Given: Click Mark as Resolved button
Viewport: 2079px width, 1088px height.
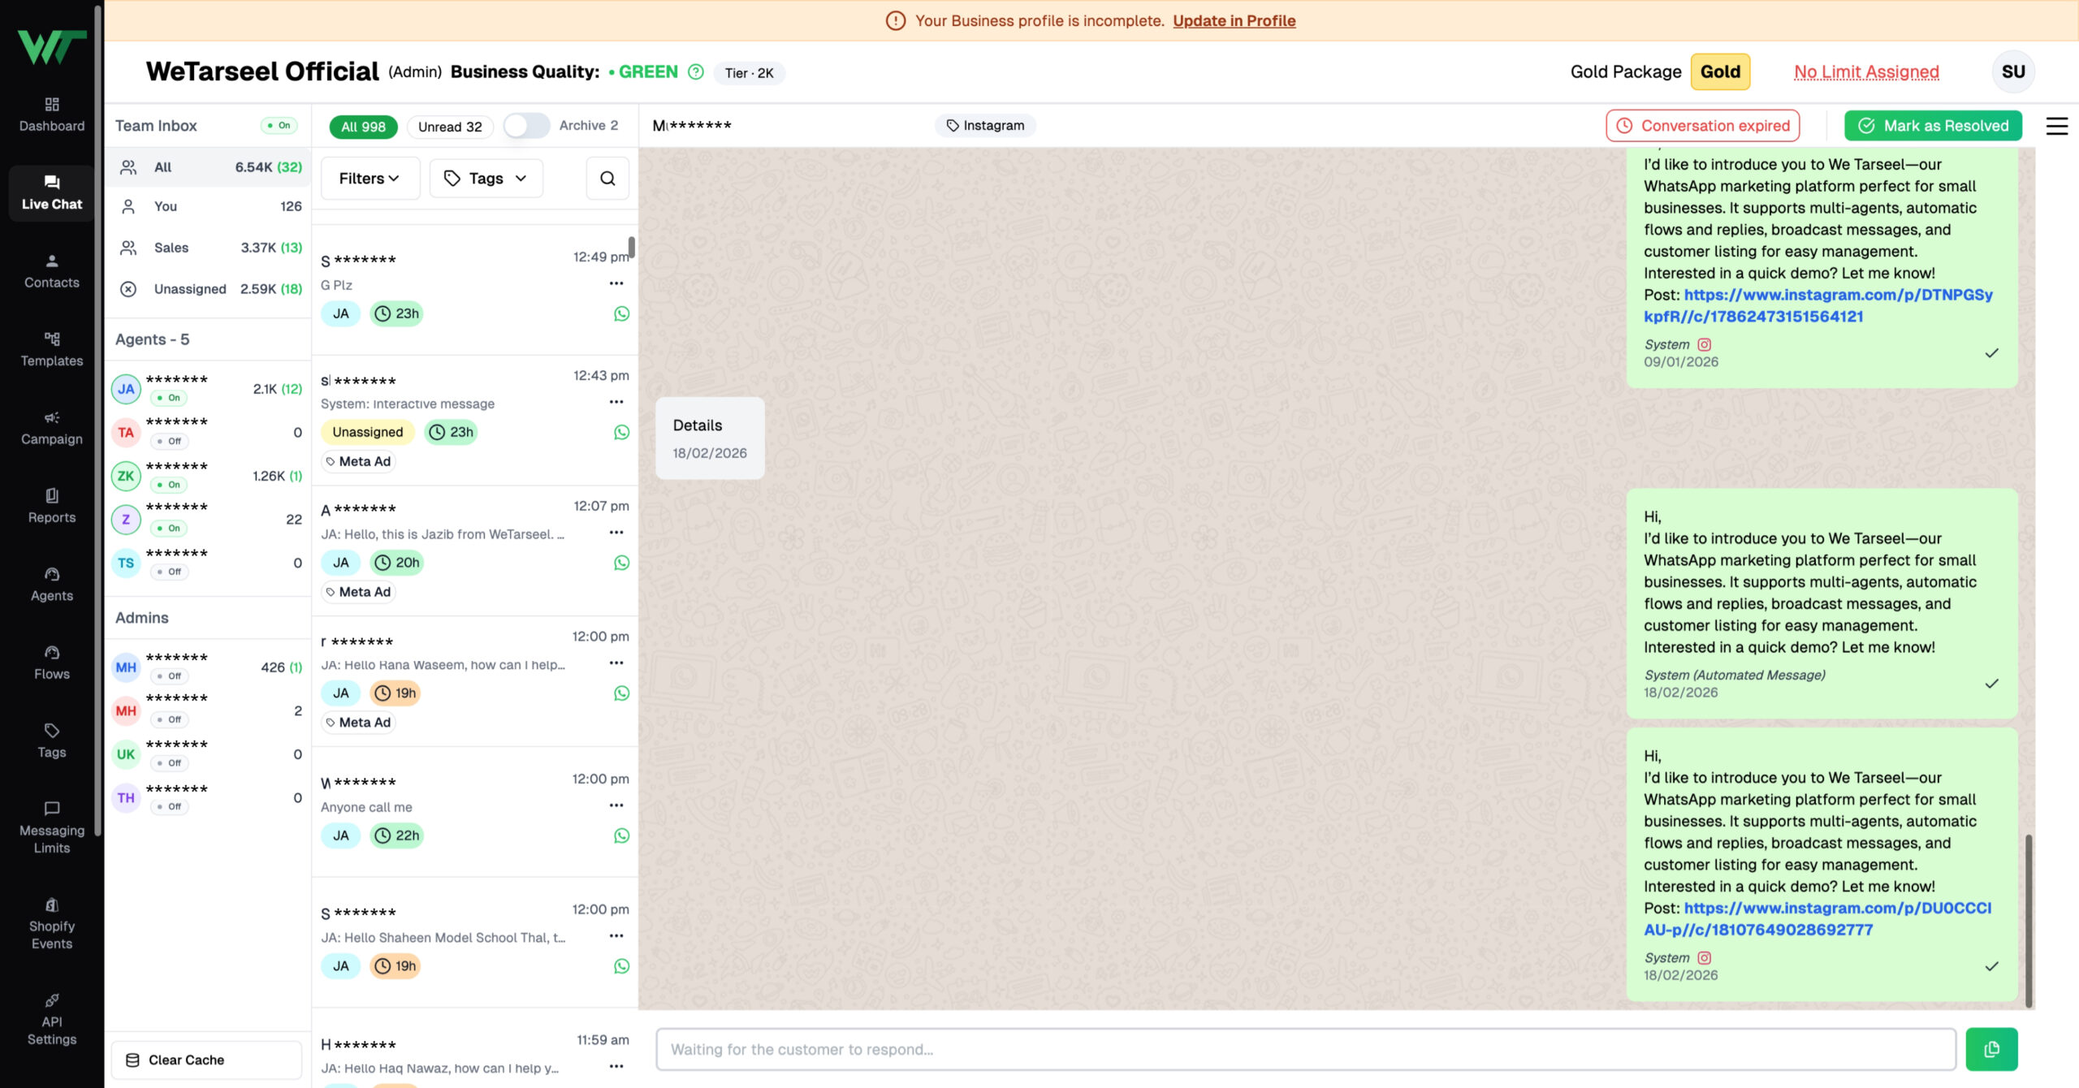Looking at the screenshot, I should click(1933, 126).
